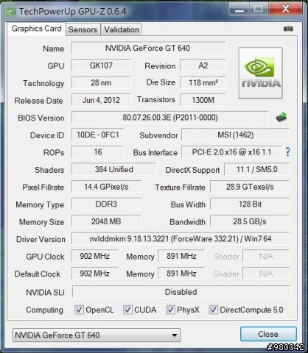Click the Shaders field 384 Unified
Screen dimensions: 308x353
point(113,169)
